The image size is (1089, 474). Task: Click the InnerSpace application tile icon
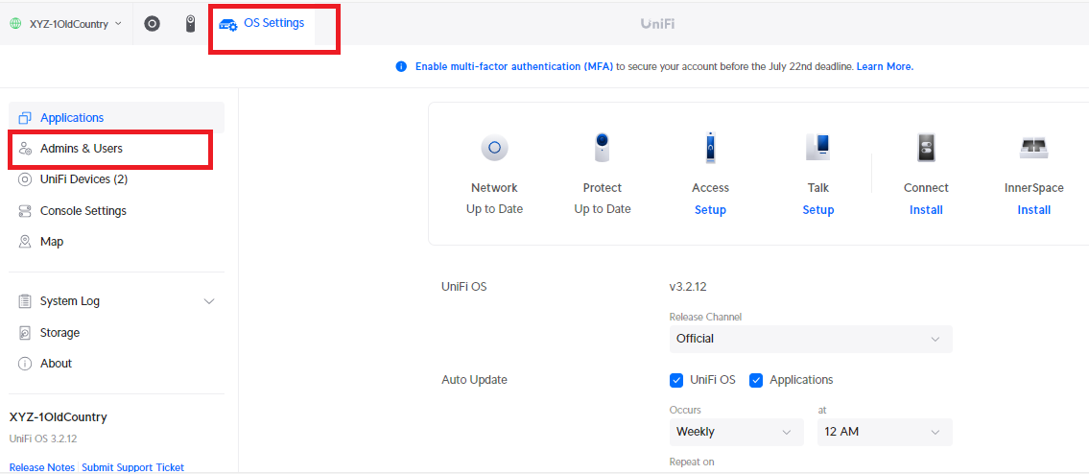tap(1033, 148)
